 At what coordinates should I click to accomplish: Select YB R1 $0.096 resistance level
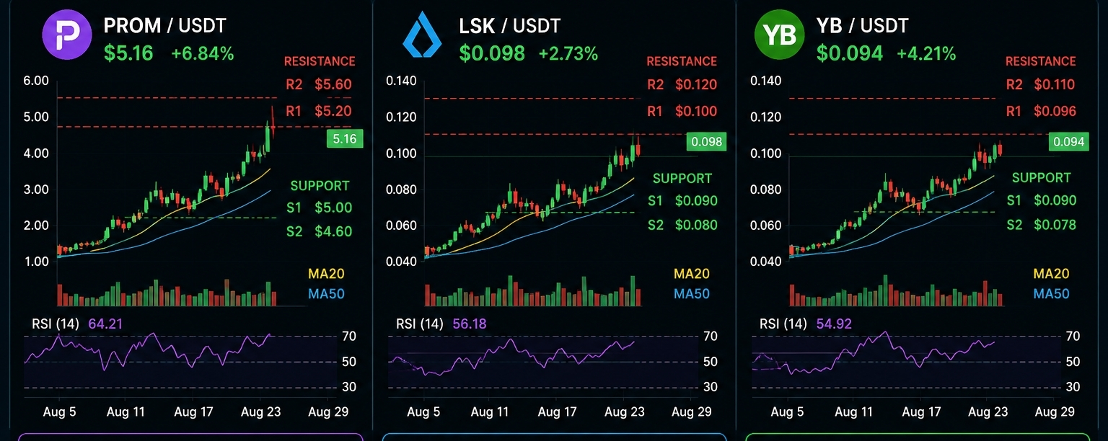(x=1041, y=111)
